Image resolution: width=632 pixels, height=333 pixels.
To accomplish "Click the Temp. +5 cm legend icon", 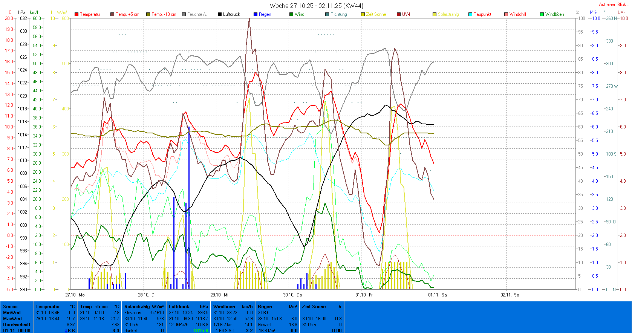I will point(112,14).
